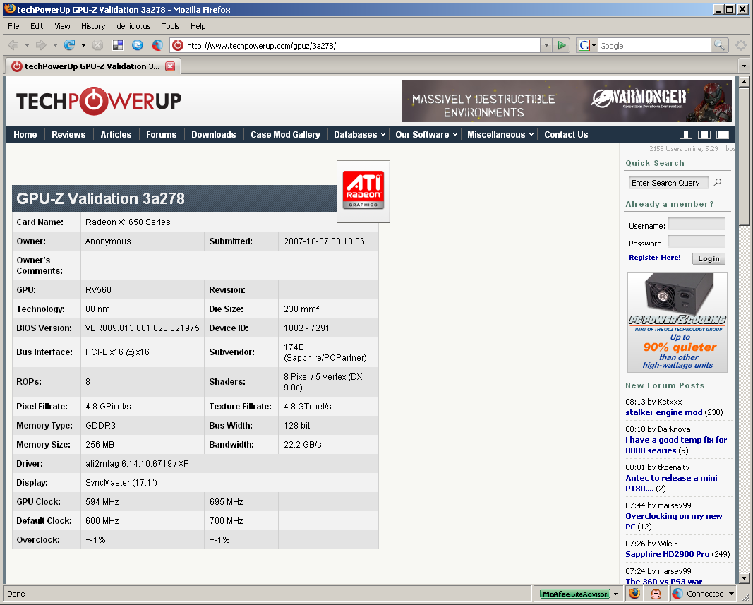
Task: Switch to the full-width page layout icon
Action: [723, 135]
